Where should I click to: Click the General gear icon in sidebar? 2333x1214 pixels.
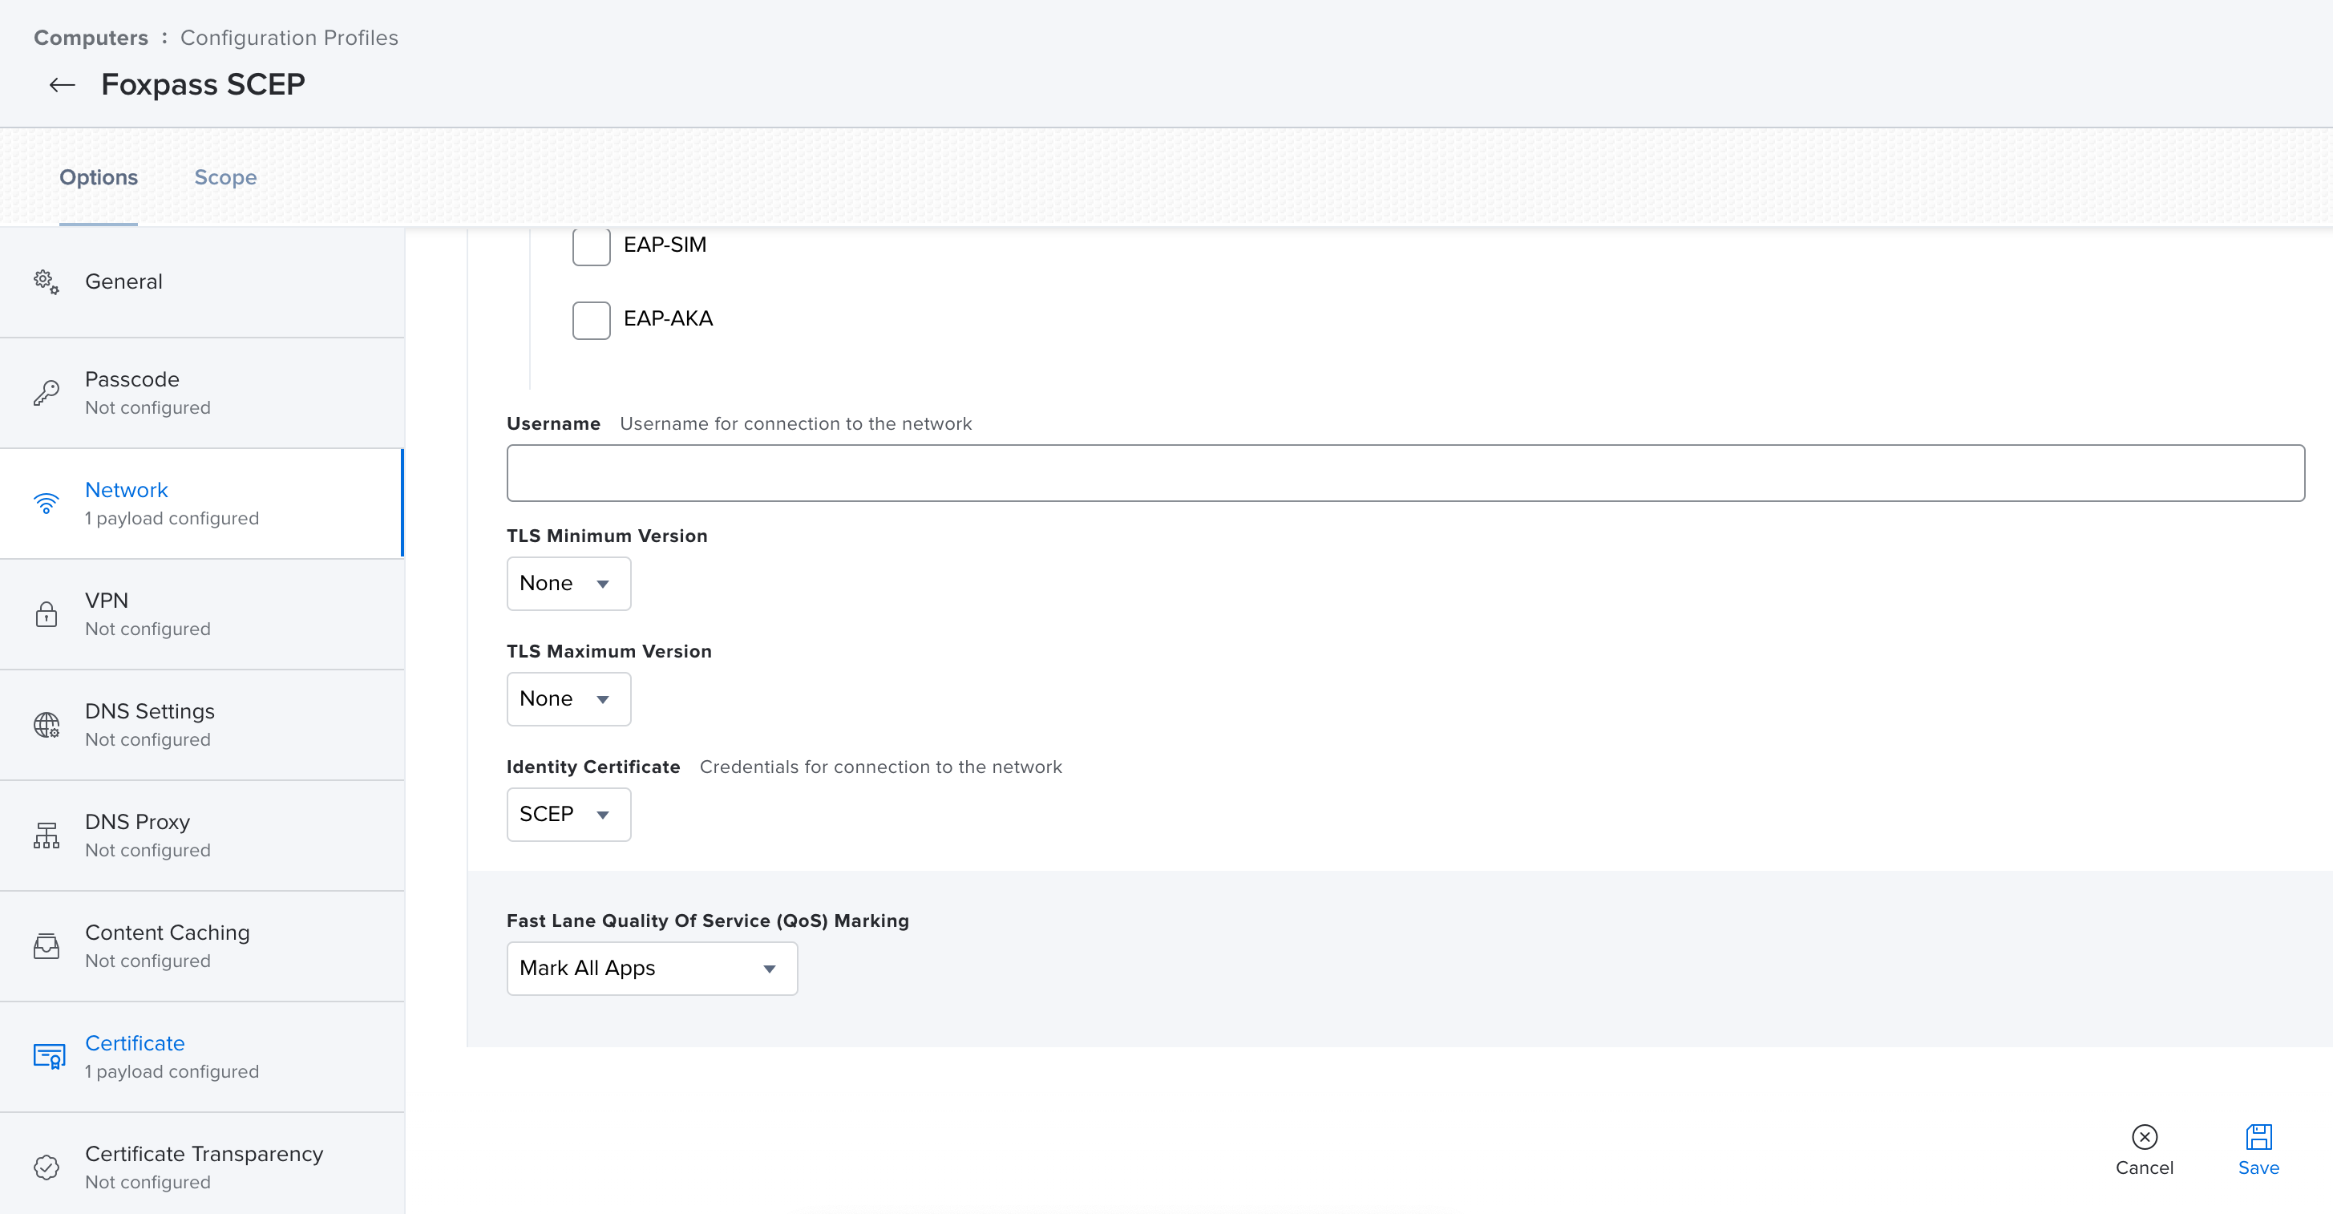pos(46,281)
